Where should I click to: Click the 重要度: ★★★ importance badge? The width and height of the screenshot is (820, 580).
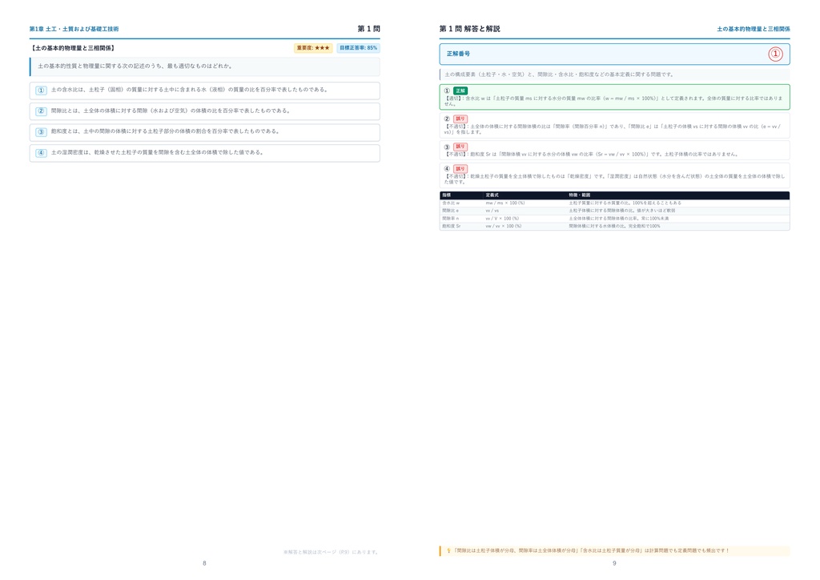[313, 48]
